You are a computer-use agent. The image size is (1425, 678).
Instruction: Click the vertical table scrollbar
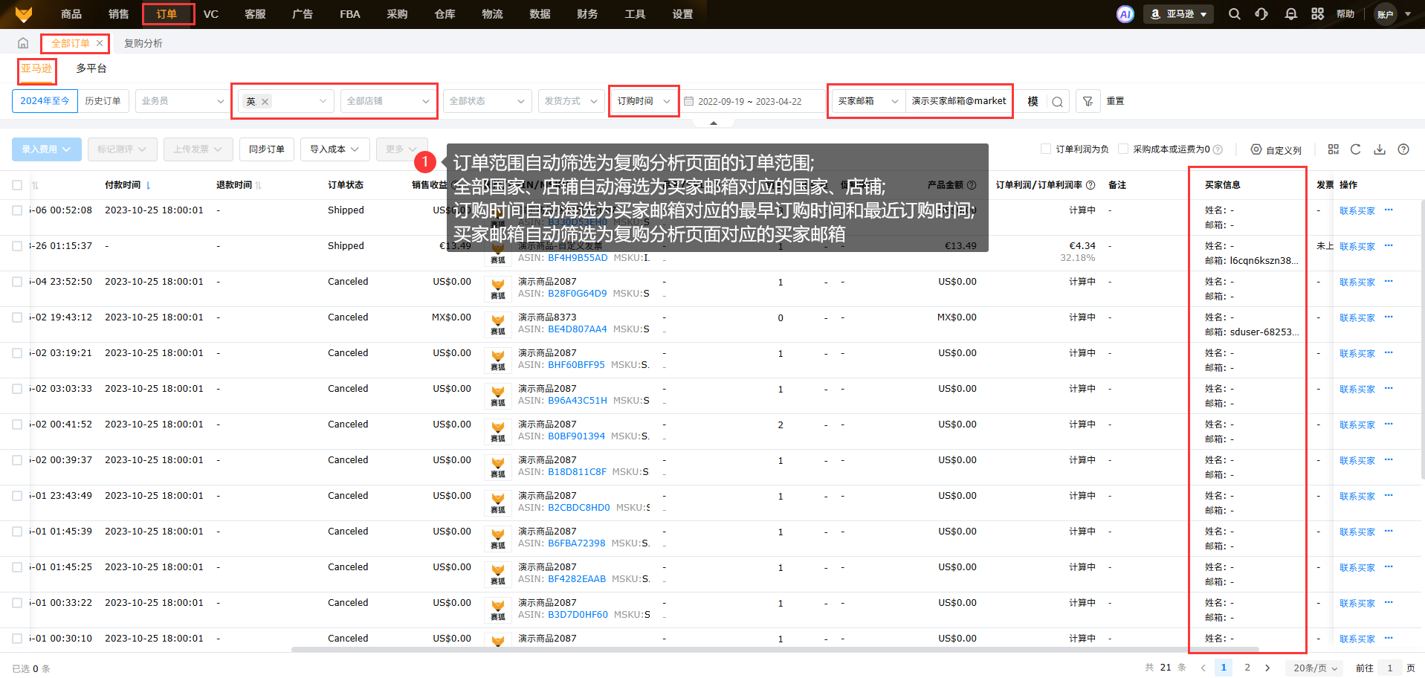pos(1422,339)
